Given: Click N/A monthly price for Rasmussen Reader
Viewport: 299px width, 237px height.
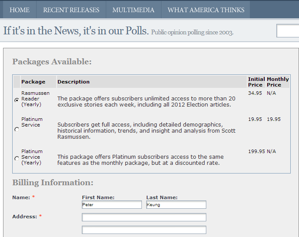Looking at the screenshot, I should 271,93.
